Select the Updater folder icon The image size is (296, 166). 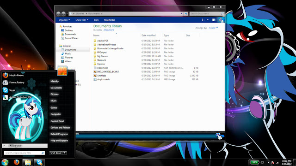pos(95,64)
